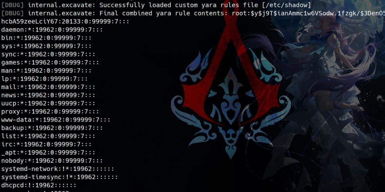Screen dimensions: 385x192
Task: Click the nobody account line
Action: coord(52,161)
